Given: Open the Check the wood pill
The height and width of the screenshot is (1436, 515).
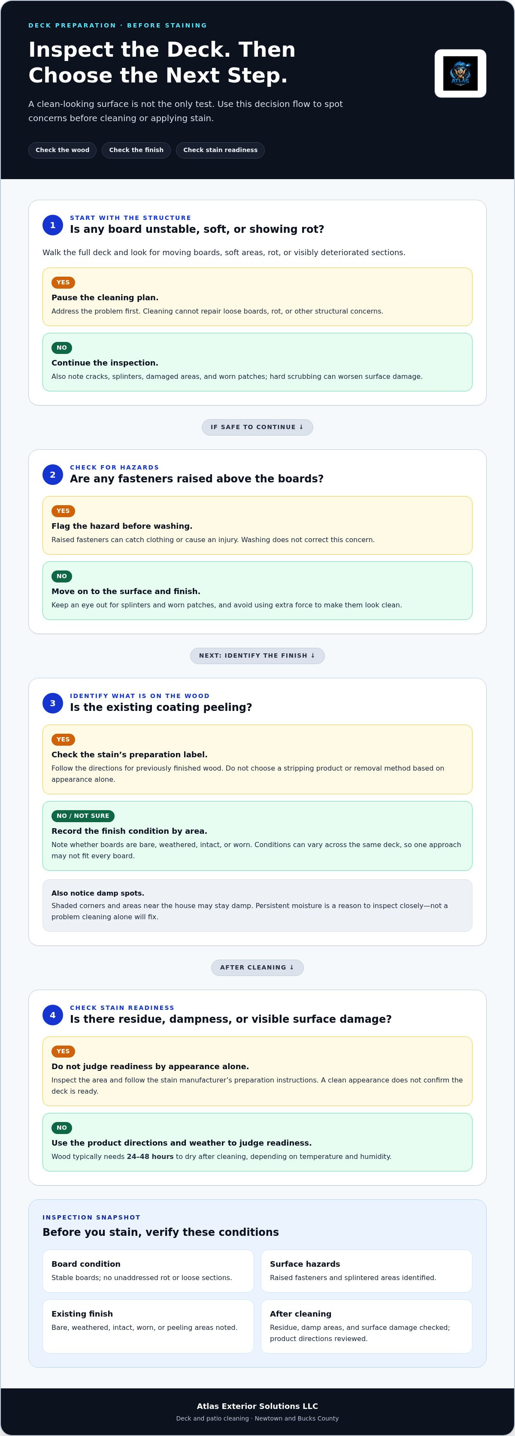Looking at the screenshot, I should click(62, 150).
